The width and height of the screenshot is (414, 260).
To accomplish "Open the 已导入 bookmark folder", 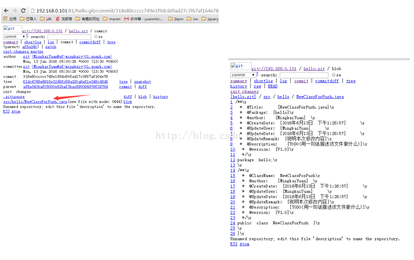I will pos(28,19).
